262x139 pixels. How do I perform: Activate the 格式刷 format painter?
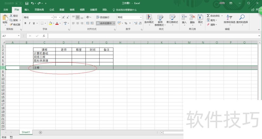15,25
